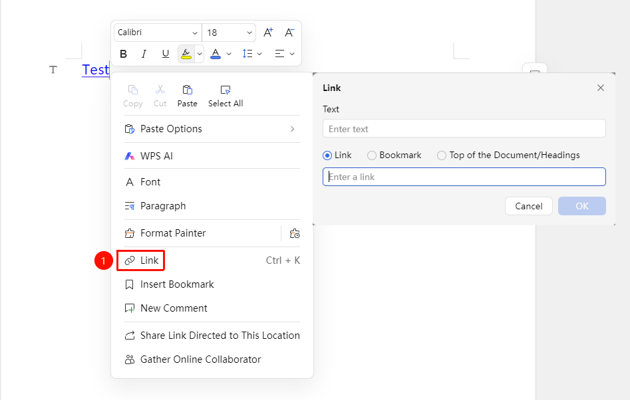Expand highlight color options arrow
630x400 pixels.
200,54
